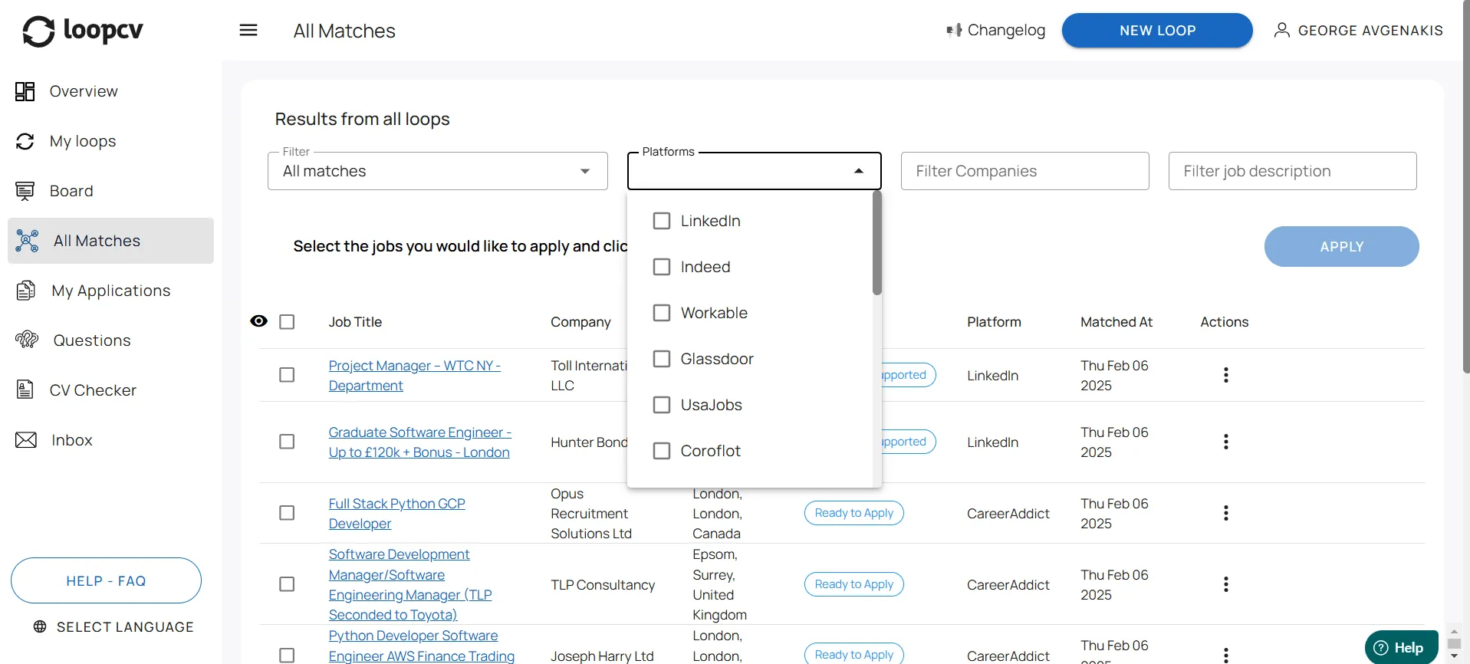Click the Changelog link
The image size is (1470, 664).
point(996,31)
